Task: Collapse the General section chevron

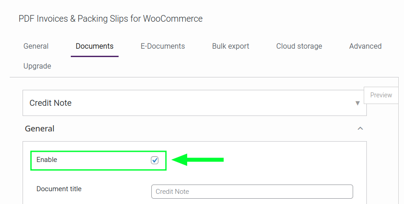Action: (x=360, y=129)
